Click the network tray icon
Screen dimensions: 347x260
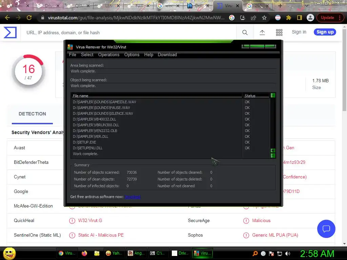[x=280, y=254]
